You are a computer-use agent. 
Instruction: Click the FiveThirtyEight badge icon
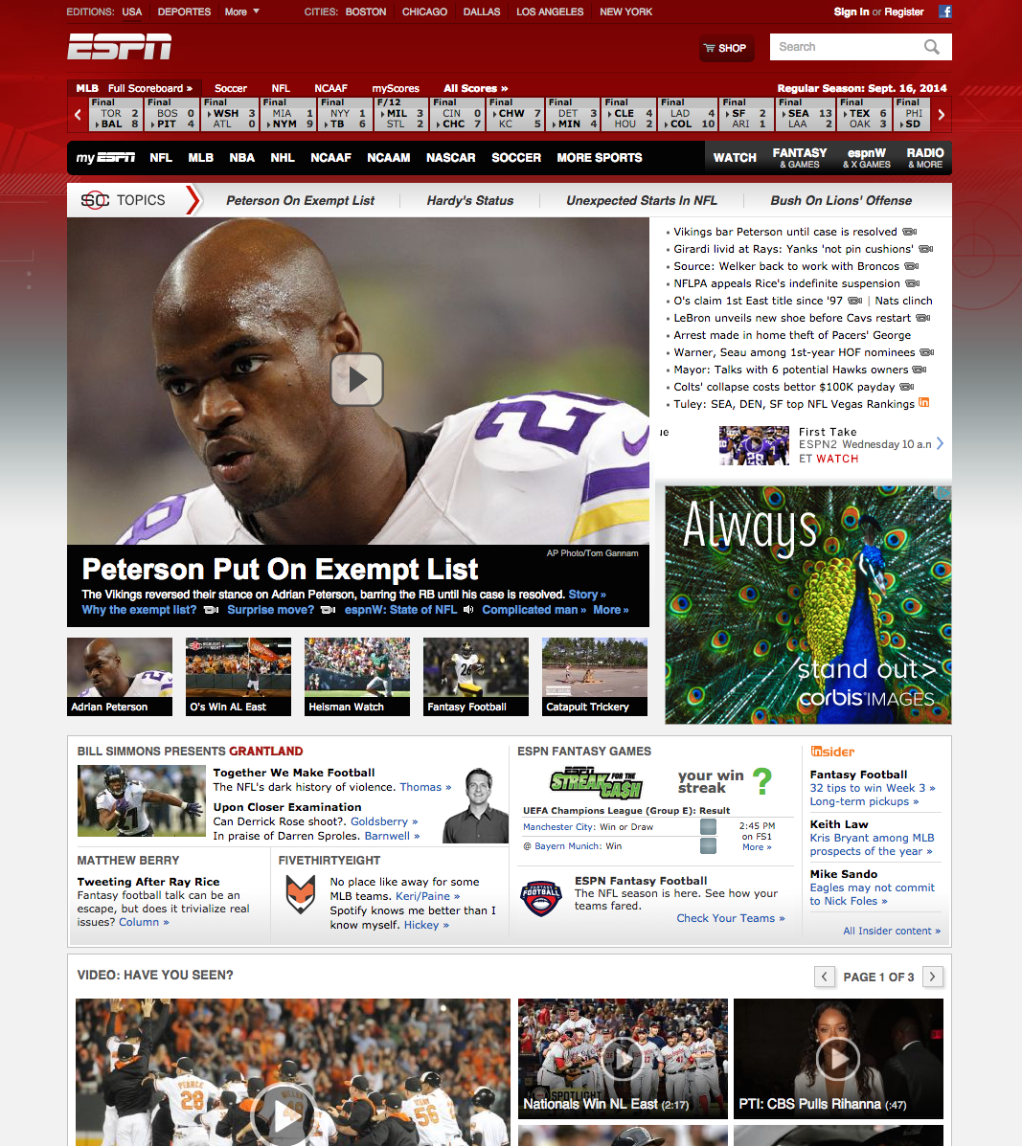tap(299, 893)
